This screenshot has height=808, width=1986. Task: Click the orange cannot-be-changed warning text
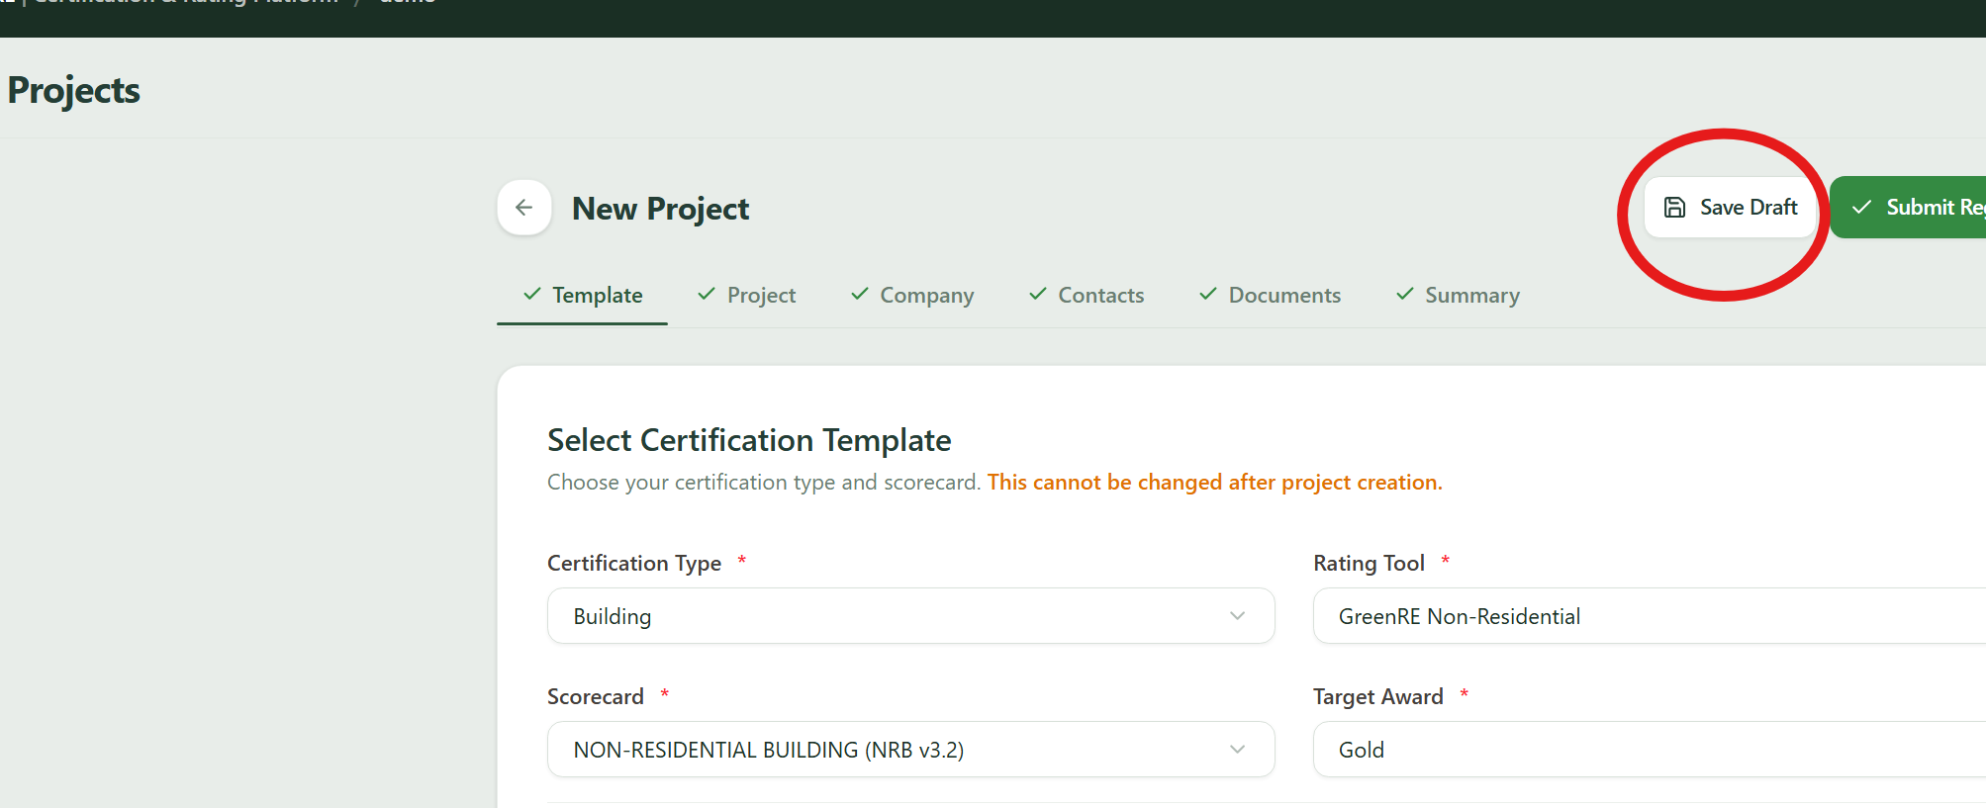(1214, 482)
